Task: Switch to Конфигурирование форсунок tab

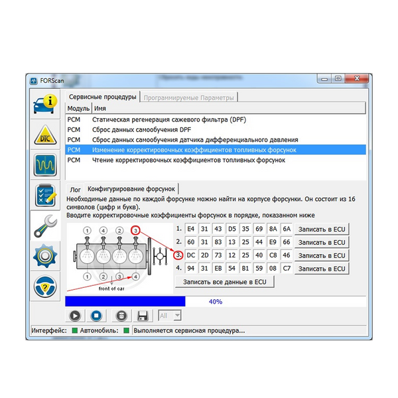Action: 131,189
